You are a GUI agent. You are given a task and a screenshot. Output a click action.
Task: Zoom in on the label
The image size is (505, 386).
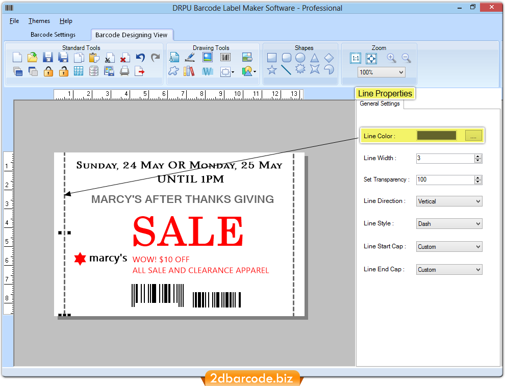point(391,58)
